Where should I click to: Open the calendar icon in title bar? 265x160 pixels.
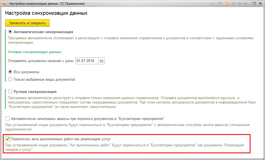[226, 4]
